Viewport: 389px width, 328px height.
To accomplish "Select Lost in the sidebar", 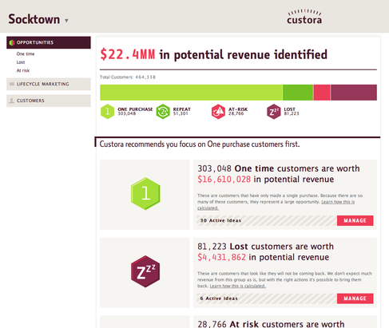I will (21, 62).
